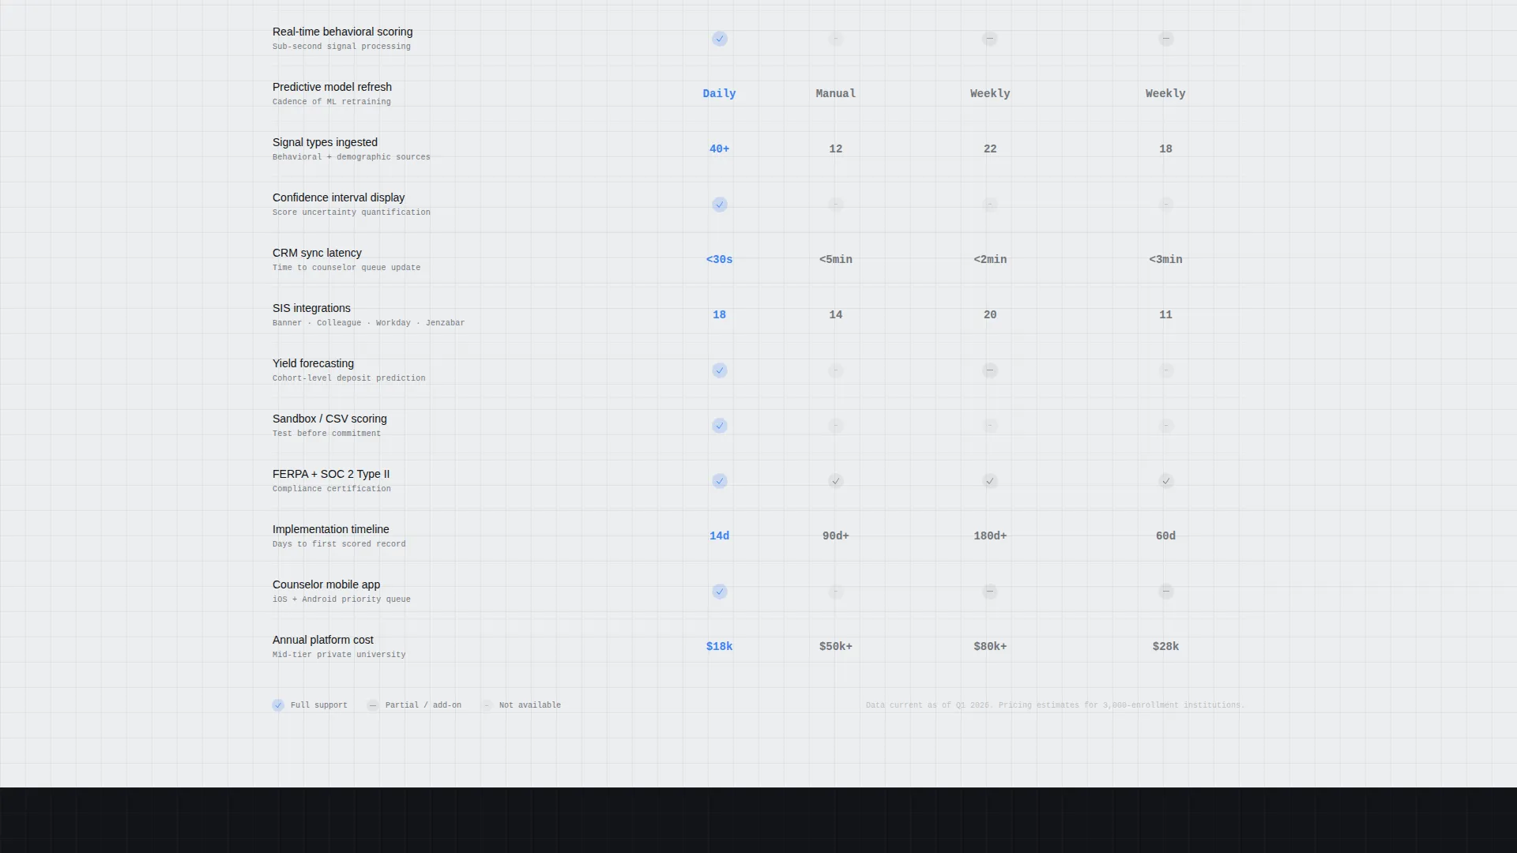Click the 'Annual platform cost' feature label
This screenshot has height=853, width=1517.
(322, 640)
